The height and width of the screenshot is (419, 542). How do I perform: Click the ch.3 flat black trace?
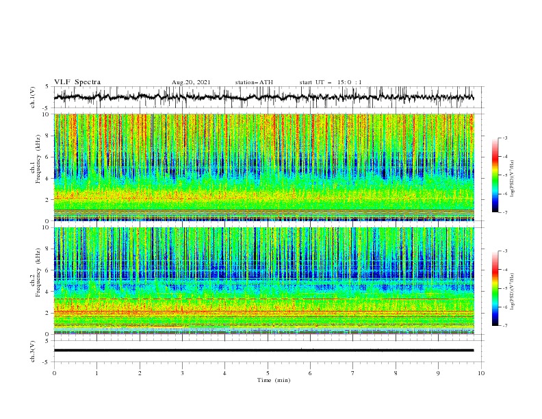(263, 351)
